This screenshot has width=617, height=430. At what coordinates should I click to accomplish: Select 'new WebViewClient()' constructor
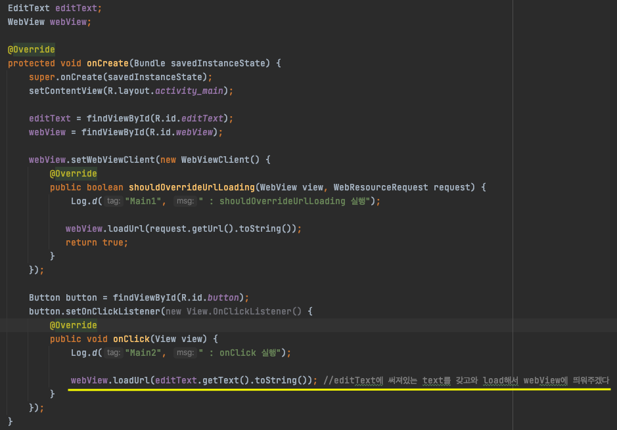point(210,160)
